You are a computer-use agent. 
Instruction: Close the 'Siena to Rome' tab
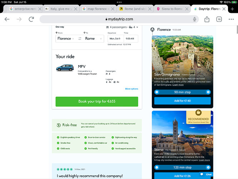click(x=187, y=9)
